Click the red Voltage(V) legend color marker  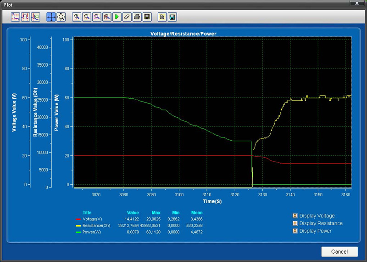[78, 219]
